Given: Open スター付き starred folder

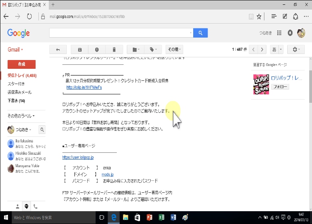Looking at the screenshot, I should pos(16,84).
